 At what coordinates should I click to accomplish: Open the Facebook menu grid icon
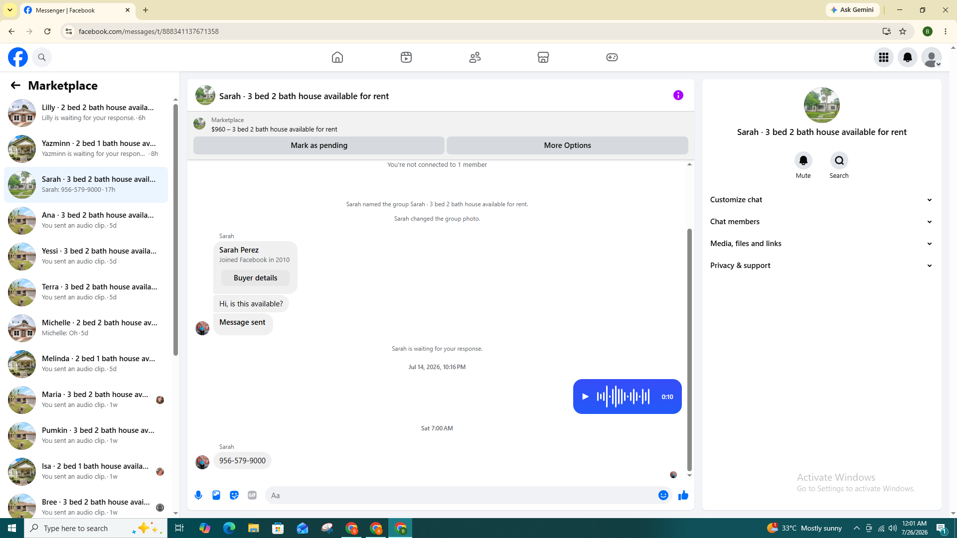[x=884, y=57]
